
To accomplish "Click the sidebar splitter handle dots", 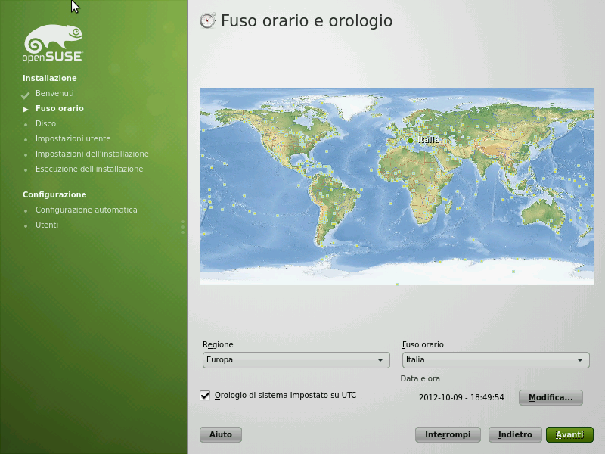I will pyautogui.click(x=183, y=227).
